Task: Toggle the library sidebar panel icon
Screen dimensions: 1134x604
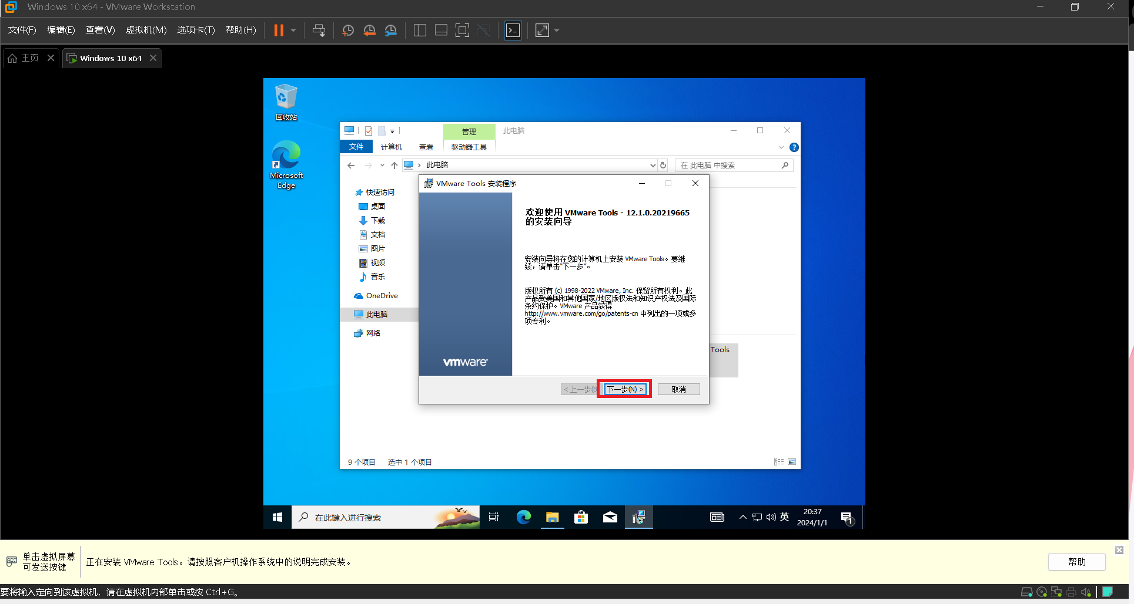Action: [420, 30]
